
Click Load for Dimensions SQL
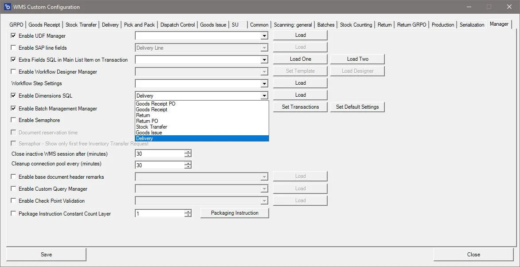coord(300,95)
